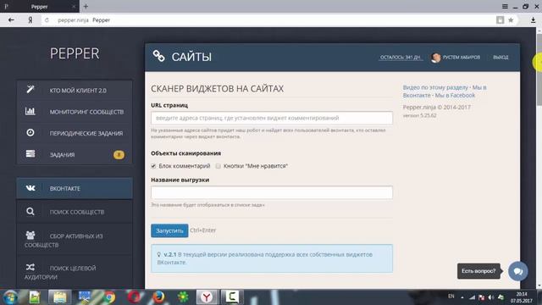Image resolution: width=542 pixels, height=305 pixels.
Task: Open the Задания menu item
Action: pos(75,154)
